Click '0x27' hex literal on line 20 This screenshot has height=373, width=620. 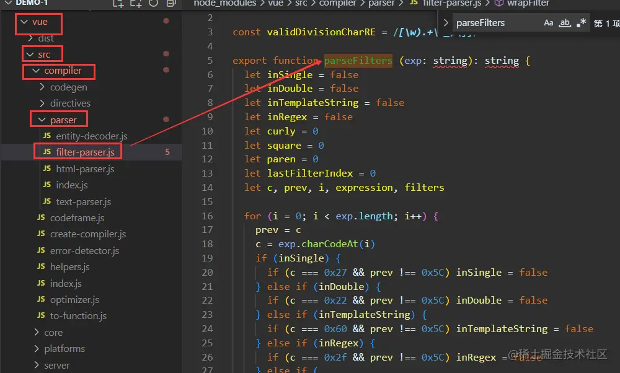pos(335,272)
